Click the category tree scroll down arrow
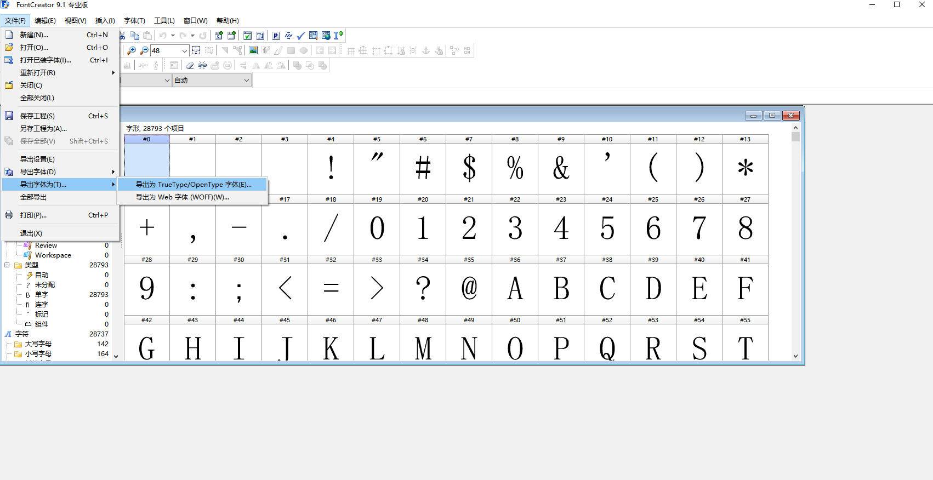The image size is (933, 480). point(116,356)
